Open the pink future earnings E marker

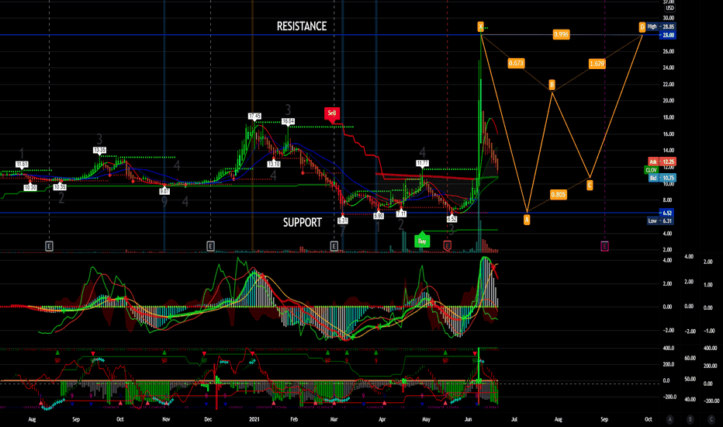(604, 246)
